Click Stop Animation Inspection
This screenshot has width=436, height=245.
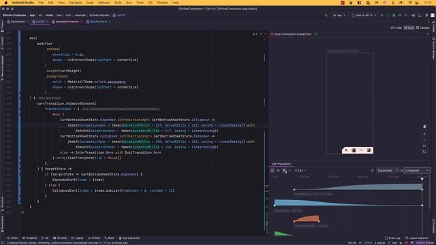(x=291, y=34)
